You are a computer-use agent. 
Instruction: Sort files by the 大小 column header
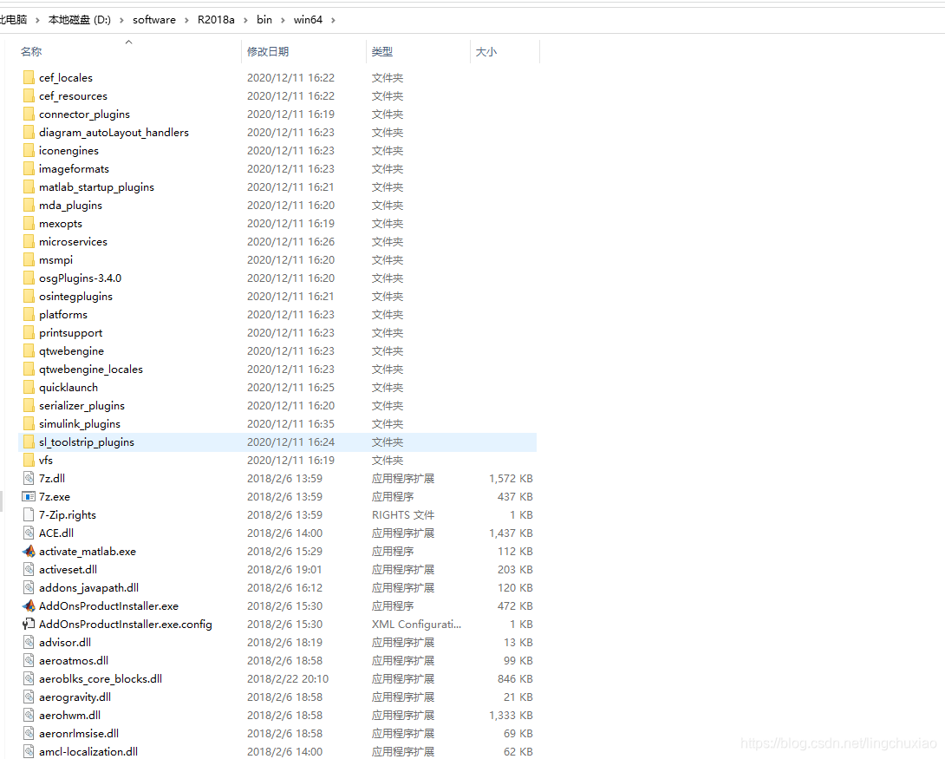coord(484,51)
